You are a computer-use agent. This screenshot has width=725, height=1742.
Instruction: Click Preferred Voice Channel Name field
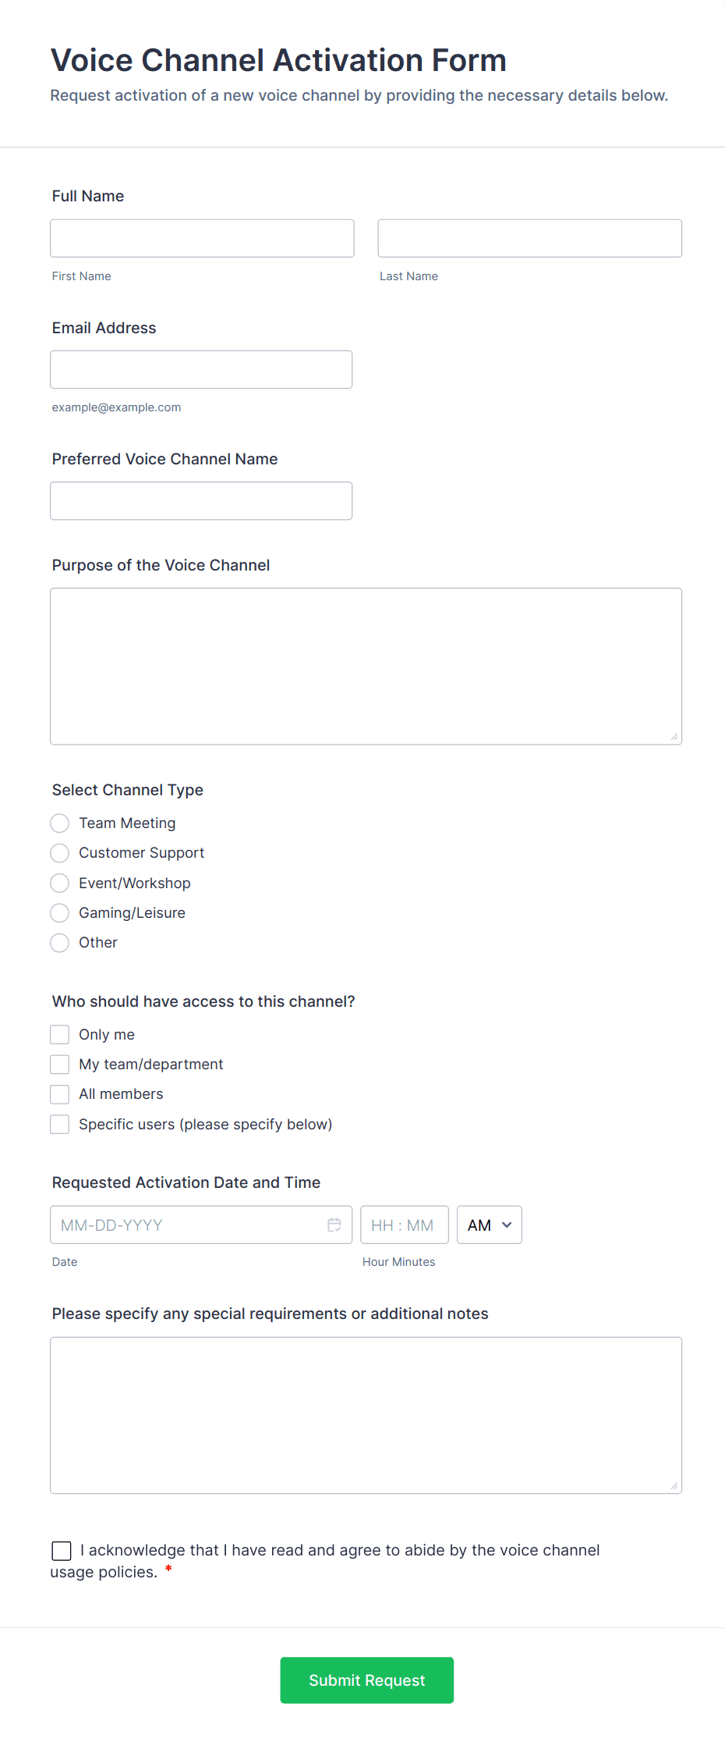pos(201,500)
